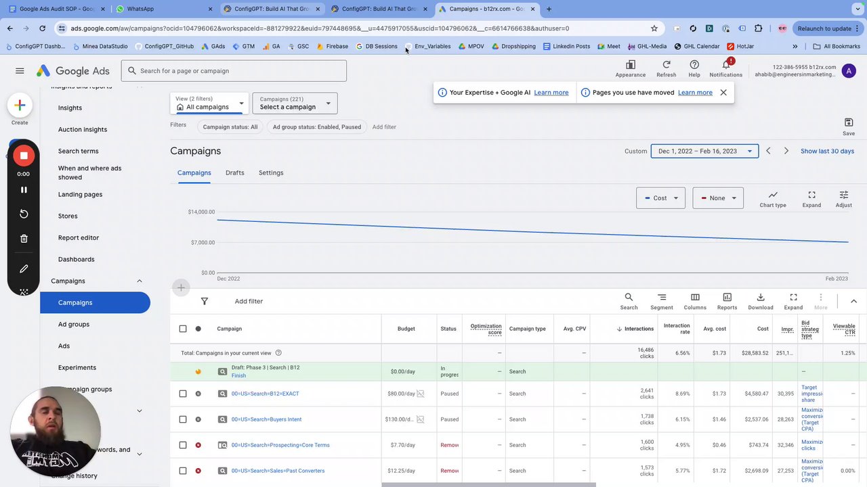Image resolution: width=867 pixels, height=487 pixels.
Task: Search within the campaigns table
Action: tap(629, 302)
